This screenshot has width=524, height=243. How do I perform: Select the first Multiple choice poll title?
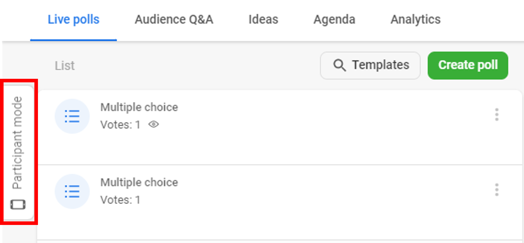point(139,107)
